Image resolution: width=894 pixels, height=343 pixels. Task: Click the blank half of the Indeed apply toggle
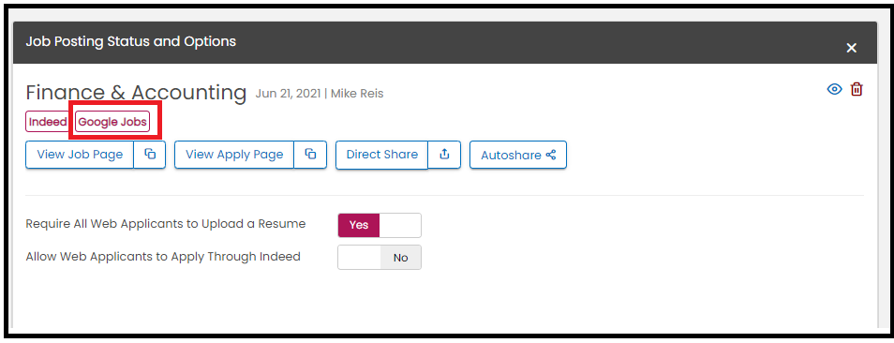coord(359,258)
